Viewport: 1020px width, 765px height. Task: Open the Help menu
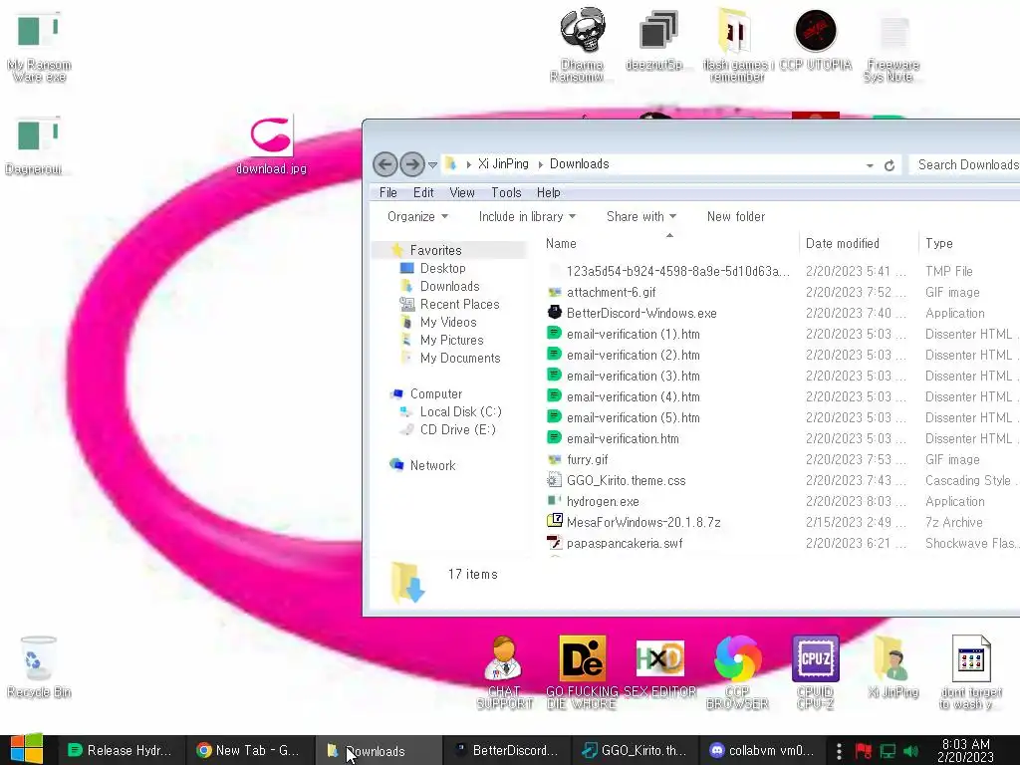pyautogui.click(x=549, y=192)
